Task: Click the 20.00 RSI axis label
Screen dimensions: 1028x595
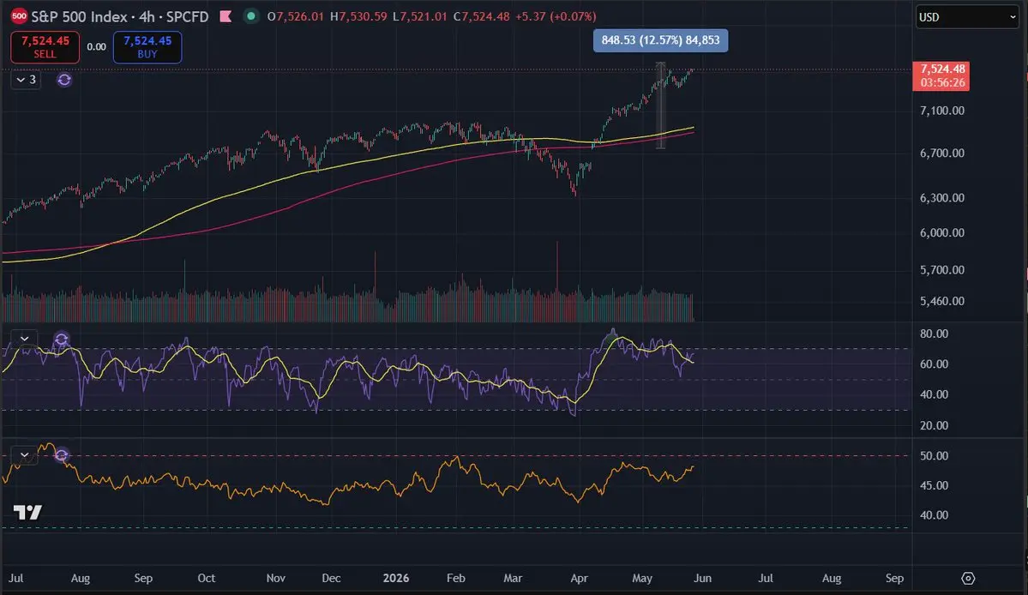Action: [935, 426]
